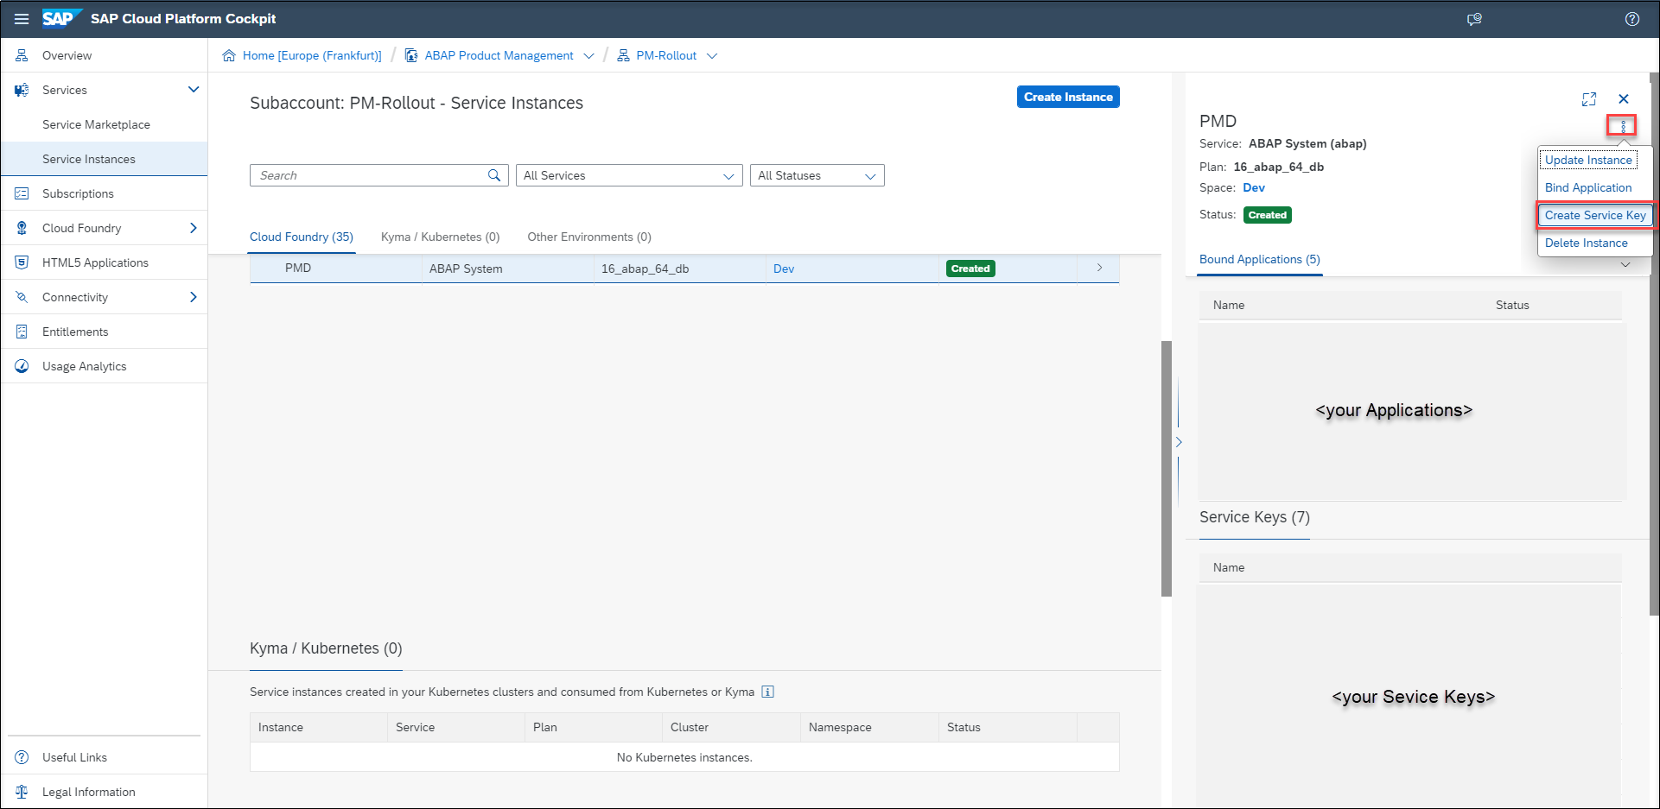The image size is (1660, 809).
Task: Expand the Connectivity sidebar section
Action: click(194, 297)
